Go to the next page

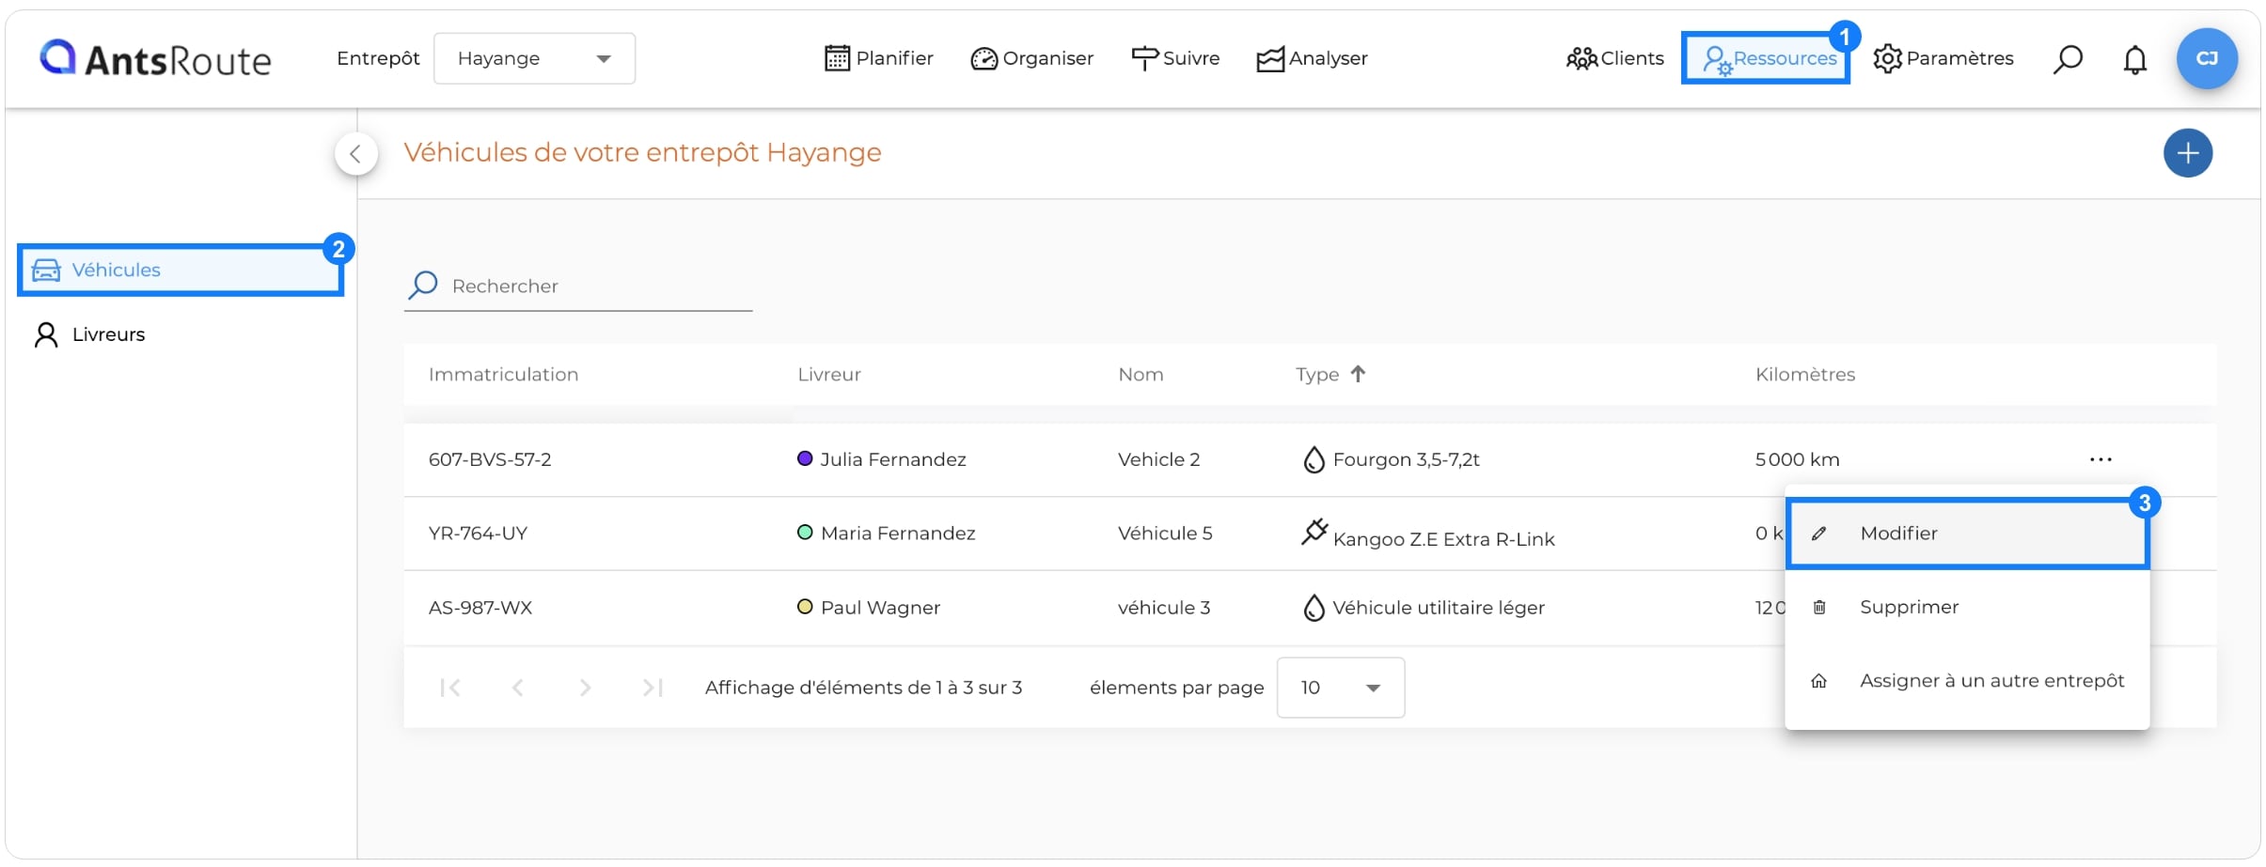[x=585, y=688]
